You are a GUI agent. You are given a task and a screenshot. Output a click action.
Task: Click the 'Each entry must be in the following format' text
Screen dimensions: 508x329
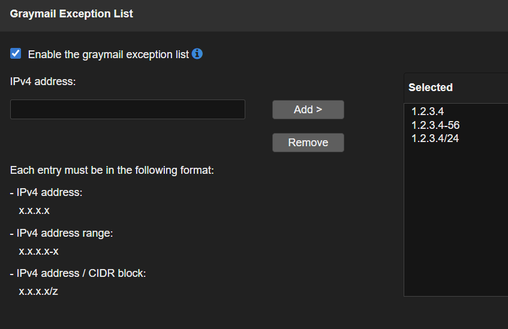pos(112,170)
